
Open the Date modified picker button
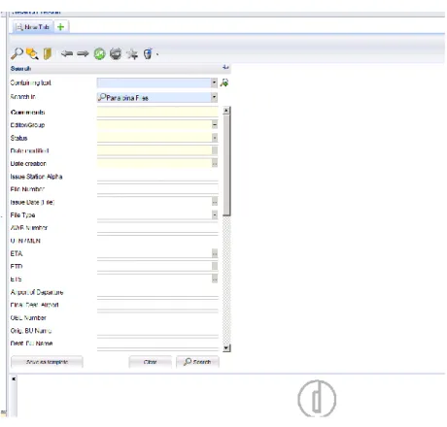[x=215, y=150]
